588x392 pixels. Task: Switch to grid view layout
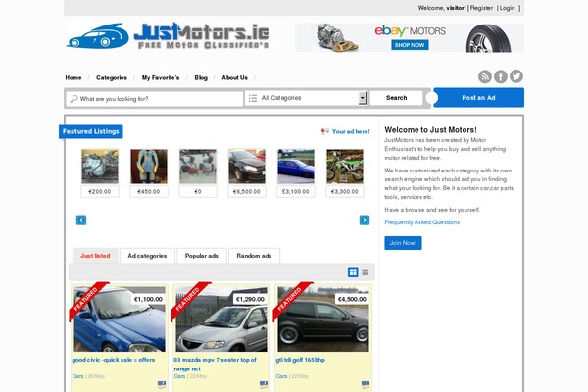pyautogui.click(x=353, y=272)
